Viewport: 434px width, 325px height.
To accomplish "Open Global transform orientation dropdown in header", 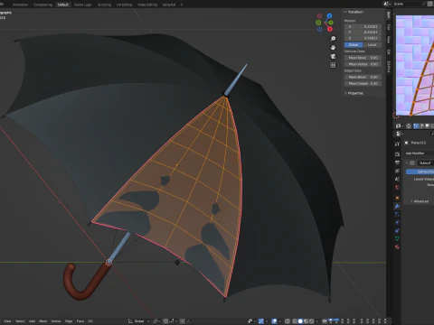I will [139, 321].
